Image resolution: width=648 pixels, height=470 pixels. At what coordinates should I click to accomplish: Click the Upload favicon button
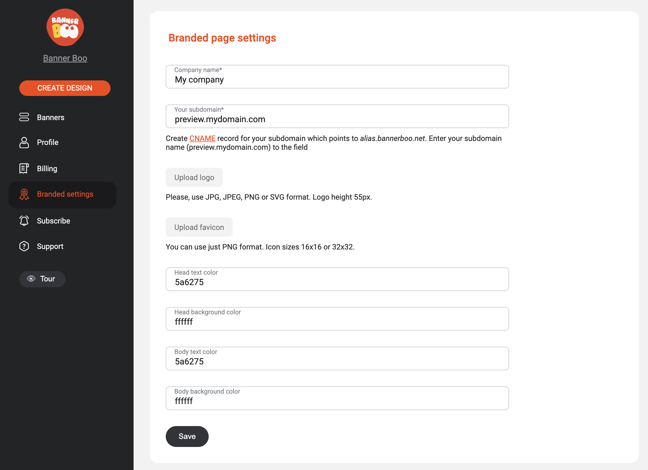point(199,227)
